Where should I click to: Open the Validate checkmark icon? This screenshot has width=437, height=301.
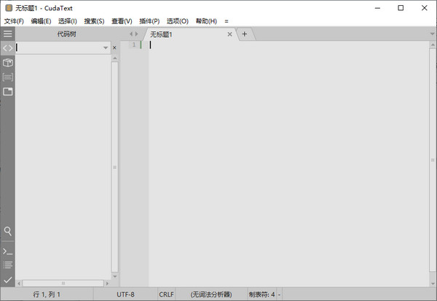coord(8,279)
